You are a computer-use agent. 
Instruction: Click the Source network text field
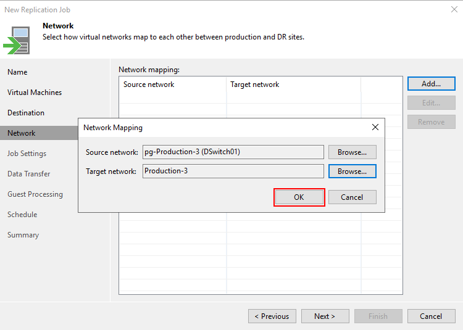tap(233, 152)
